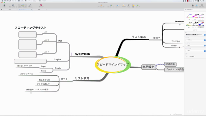This screenshot has width=206, height=116.
Task: Open the キャプチャー capture tool in toolbar
Action: [4, 6]
